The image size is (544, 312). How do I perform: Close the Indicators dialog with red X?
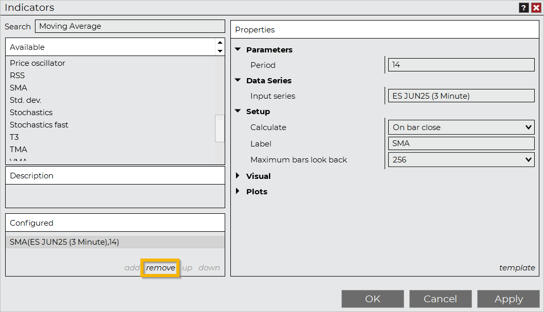pyautogui.click(x=536, y=8)
